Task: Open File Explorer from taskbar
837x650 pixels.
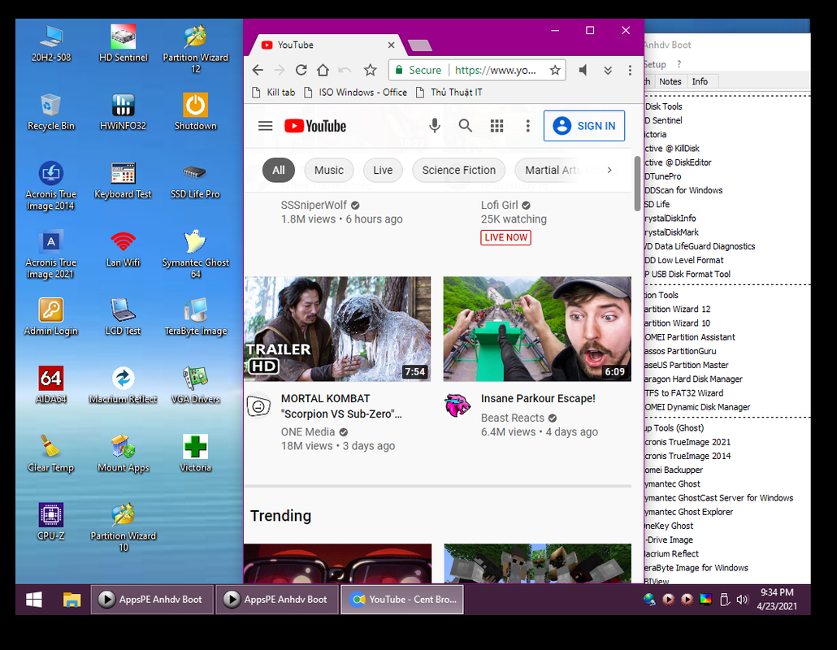Action: pyautogui.click(x=72, y=600)
